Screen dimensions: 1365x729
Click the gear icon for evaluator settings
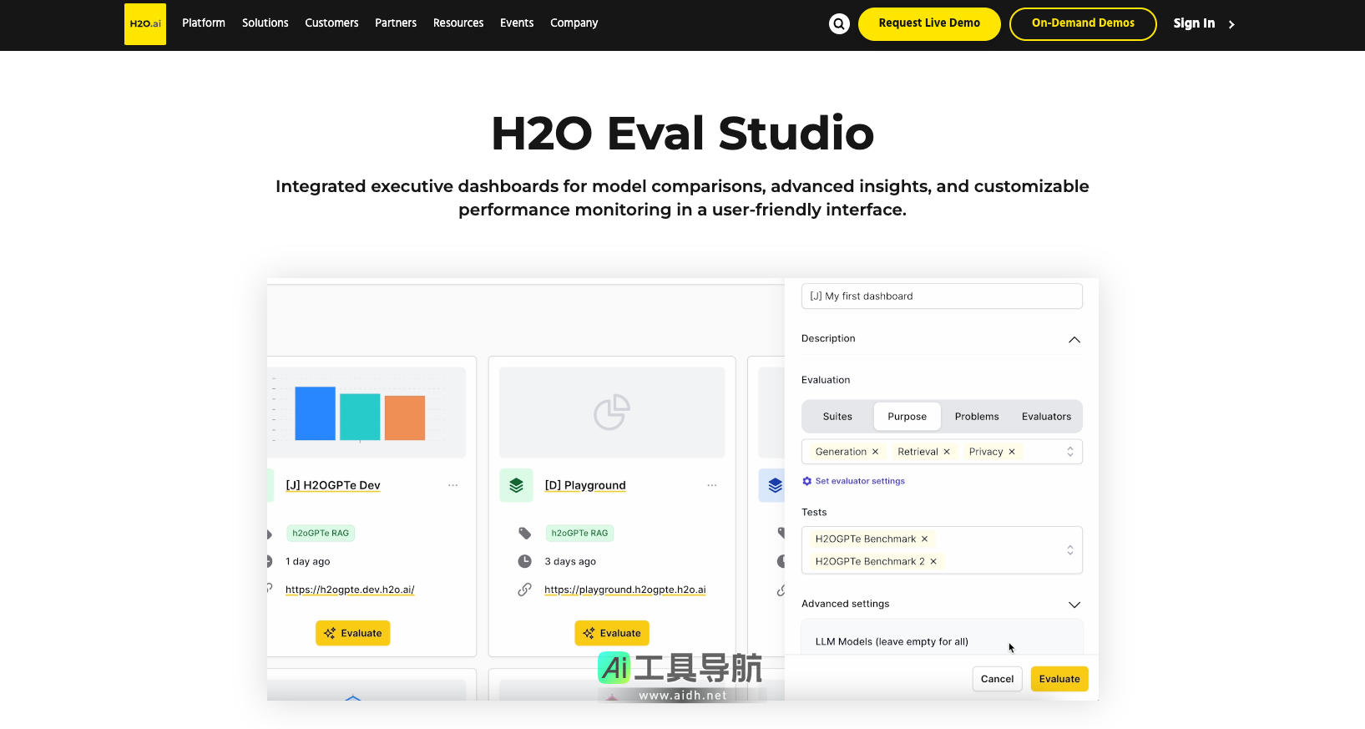807,481
